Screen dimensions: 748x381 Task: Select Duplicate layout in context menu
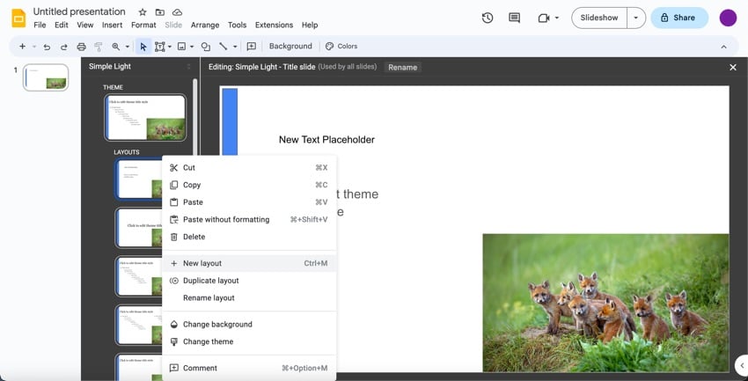tap(210, 281)
